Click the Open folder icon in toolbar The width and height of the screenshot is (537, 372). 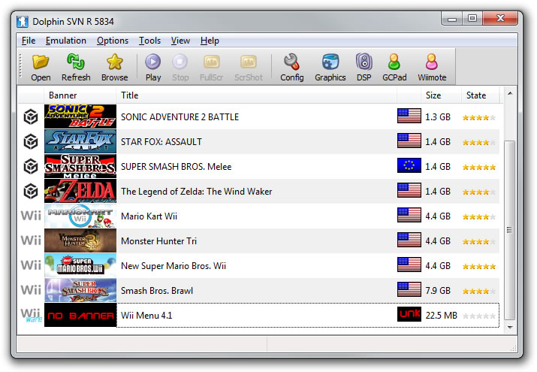(x=41, y=67)
